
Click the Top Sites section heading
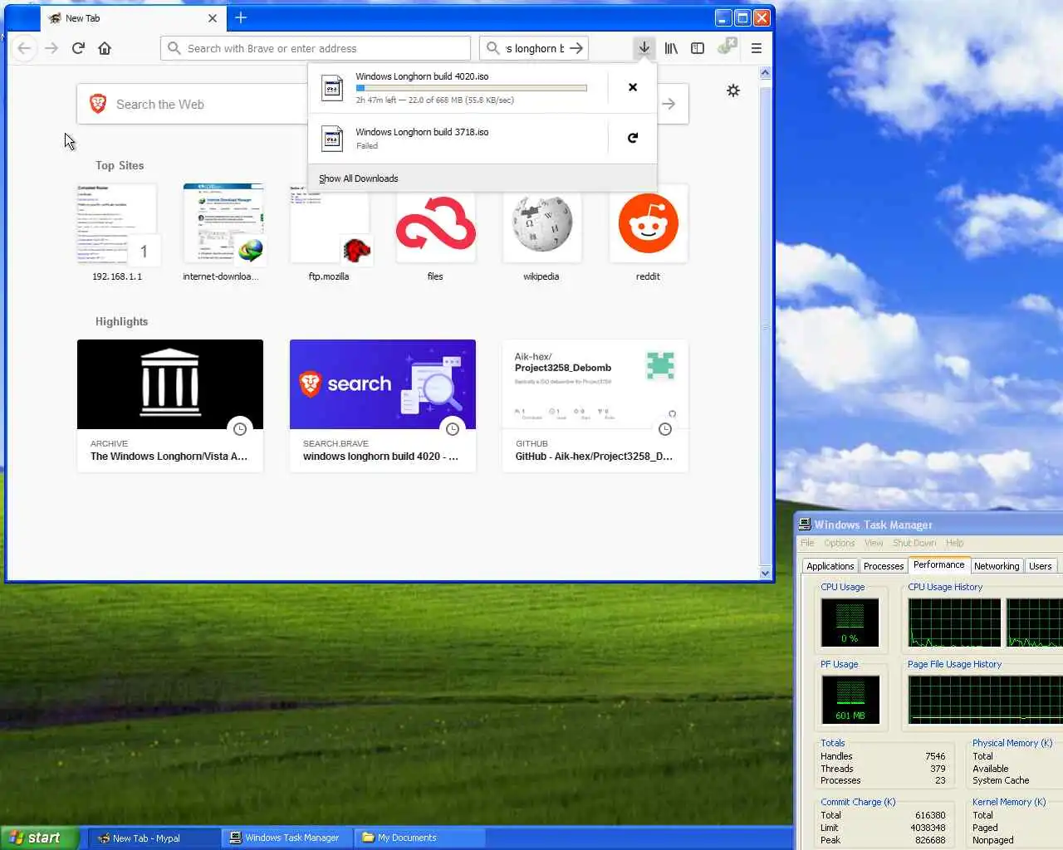coord(120,165)
